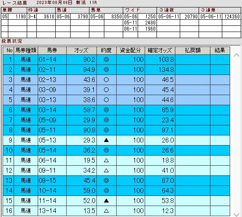Select ticket row 03-09
The height and width of the screenshot is (217, 242).
click(116, 90)
